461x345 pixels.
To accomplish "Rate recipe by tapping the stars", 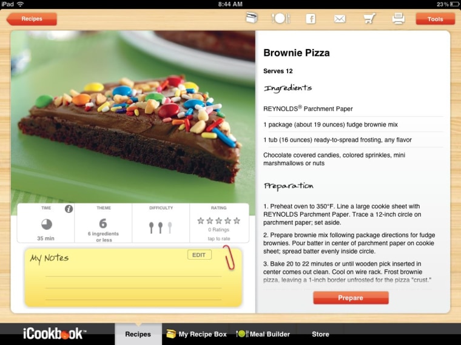I will click(219, 220).
